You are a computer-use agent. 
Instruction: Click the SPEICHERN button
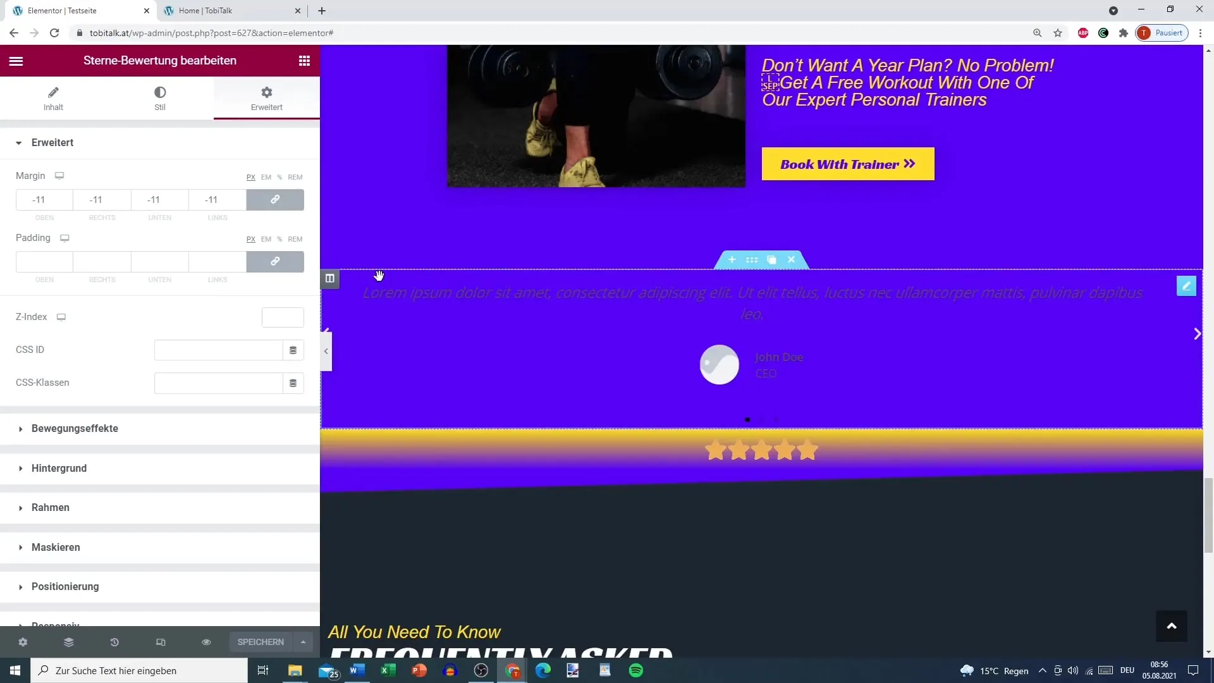[261, 642]
